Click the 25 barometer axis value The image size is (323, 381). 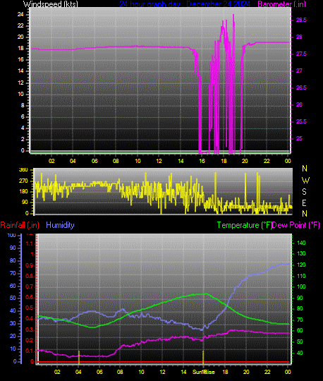pyautogui.click(x=299, y=138)
